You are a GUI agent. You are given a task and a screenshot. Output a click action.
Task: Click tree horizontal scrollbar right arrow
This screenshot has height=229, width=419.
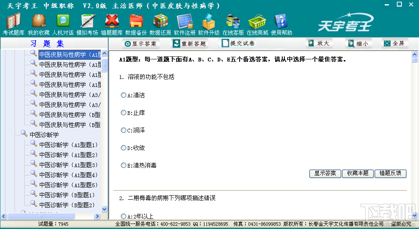(97, 216)
